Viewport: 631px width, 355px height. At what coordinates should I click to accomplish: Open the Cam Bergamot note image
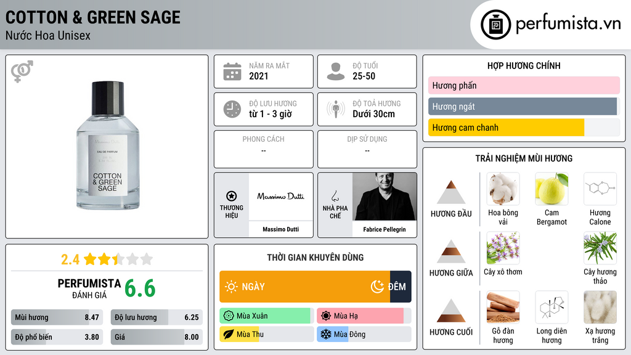(x=552, y=189)
